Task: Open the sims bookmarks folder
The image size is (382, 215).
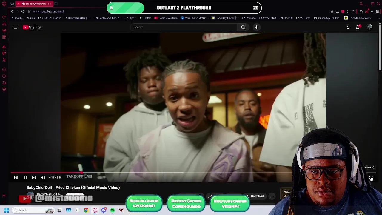Action: 30,18
